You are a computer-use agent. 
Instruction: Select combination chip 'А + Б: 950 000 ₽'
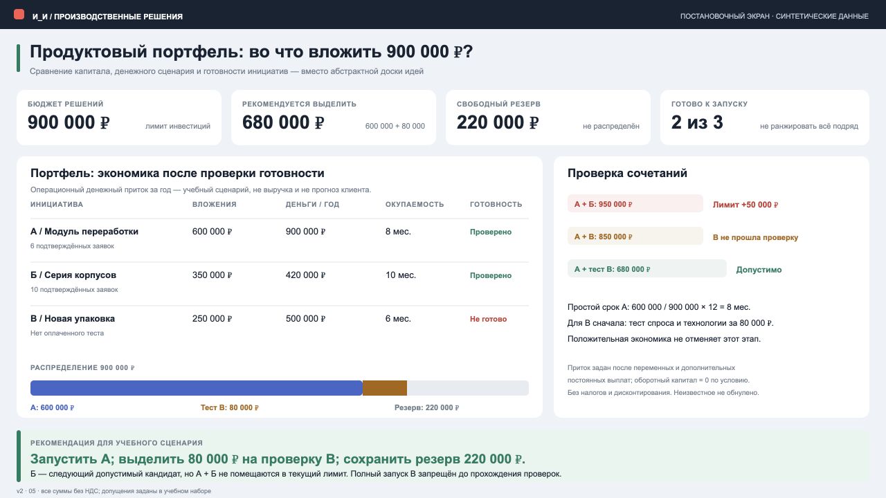[635, 203]
